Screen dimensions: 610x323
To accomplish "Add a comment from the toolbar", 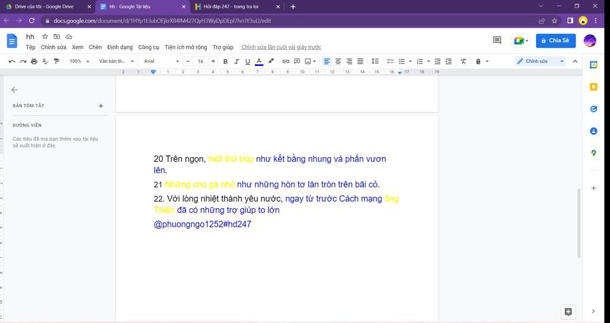I will tap(297, 61).
